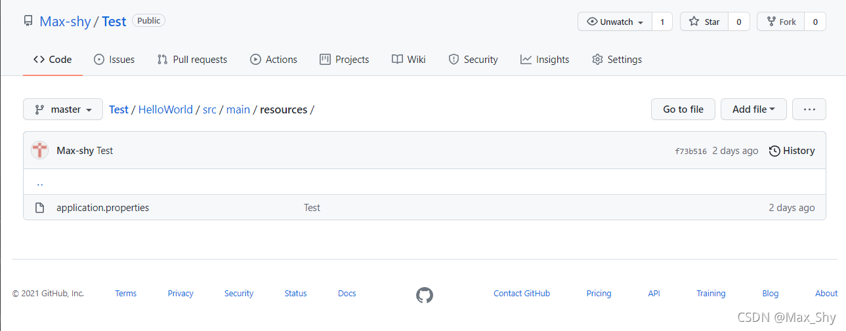Viewport: 846px width, 331px height.
Task: Expand the Add file dropdown
Action: pyautogui.click(x=753, y=109)
